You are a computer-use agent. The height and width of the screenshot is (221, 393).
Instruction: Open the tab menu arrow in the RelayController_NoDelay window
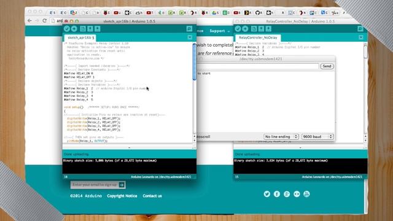(x=361, y=37)
